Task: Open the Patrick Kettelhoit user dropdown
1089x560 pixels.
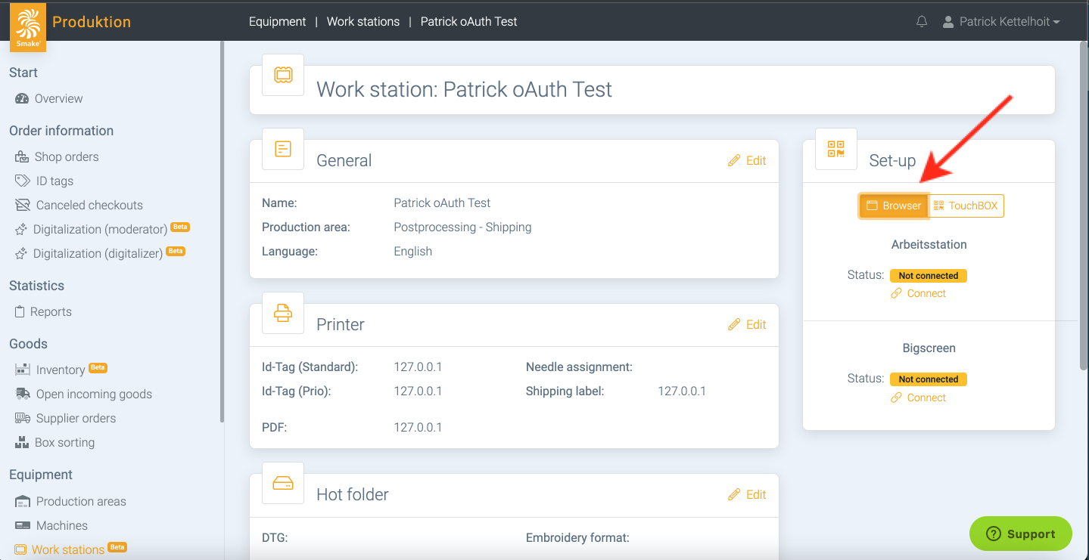Action: click(1002, 22)
